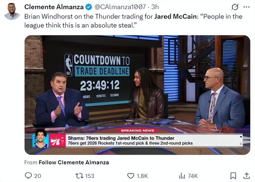Open the @CAlmanza1007 handle link
The image size is (255, 182).
pyautogui.click(x=120, y=7)
